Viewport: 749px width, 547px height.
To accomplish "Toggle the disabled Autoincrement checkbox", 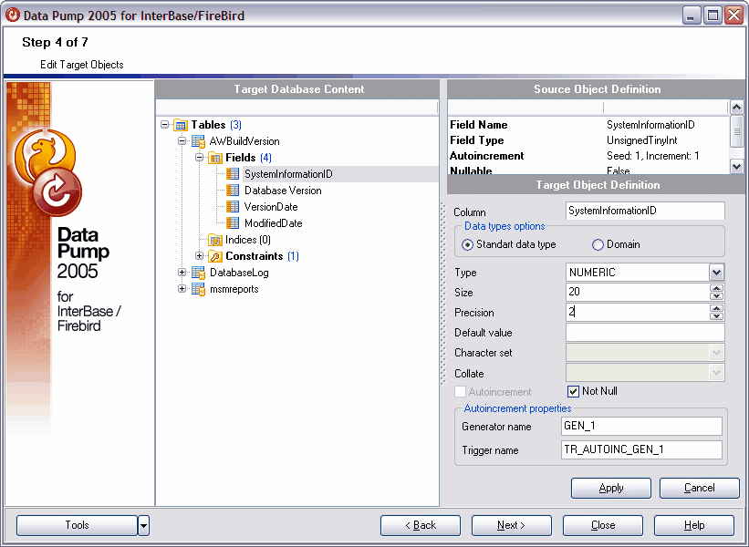I will click(x=460, y=392).
